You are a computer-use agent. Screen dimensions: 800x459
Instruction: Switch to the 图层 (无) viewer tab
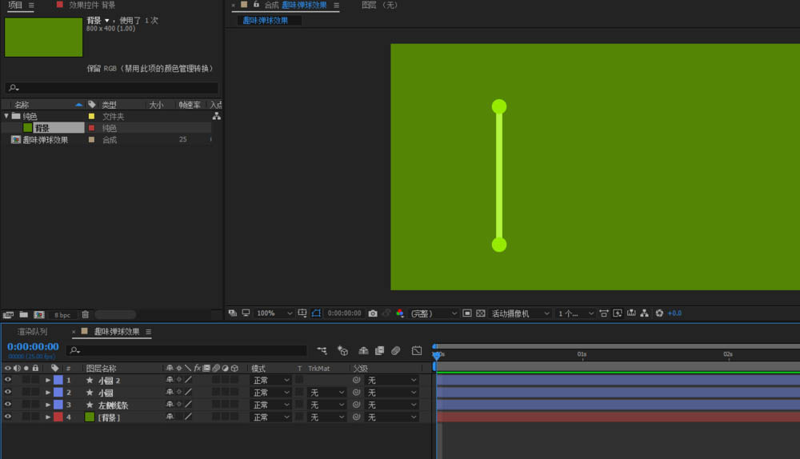[379, 5]
